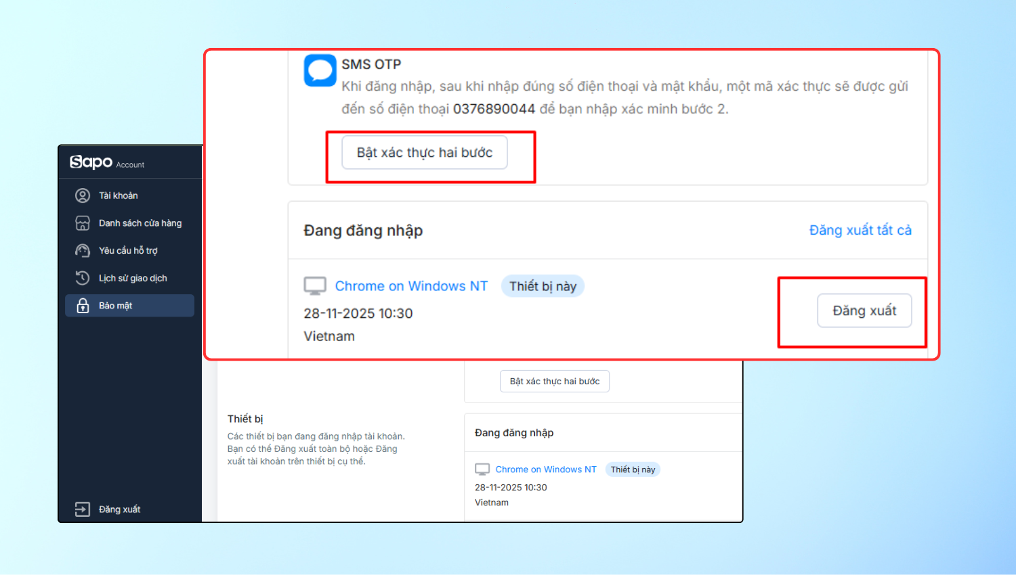The width and height of the screenshot is (1016, 575).
Task: Open the Lịch sử giao dịch menu label
Action: coord(133,278)
